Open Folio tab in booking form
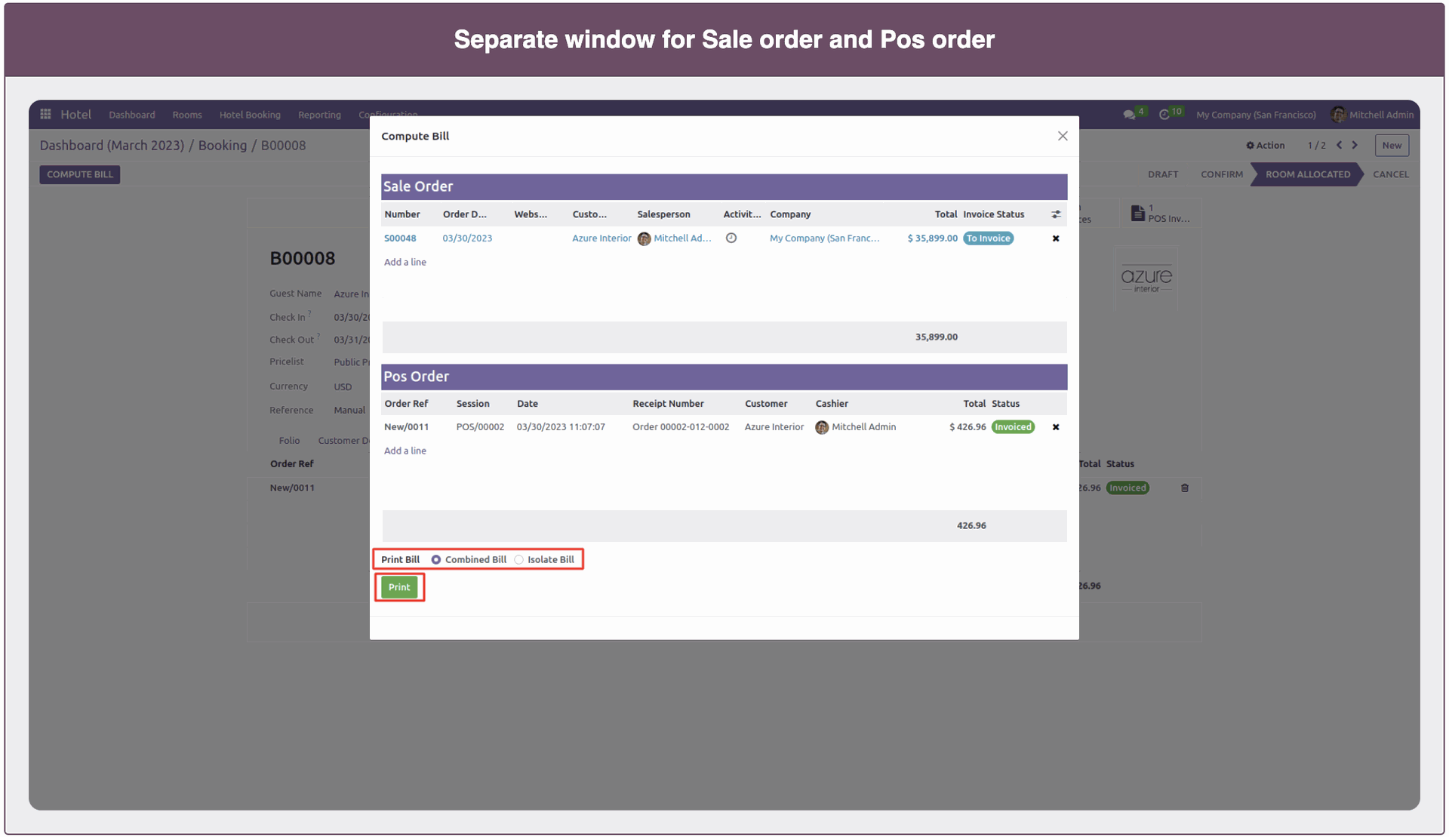Viewport: 1449px width, 837px height. pyautogui.click(x=289, y=441)
